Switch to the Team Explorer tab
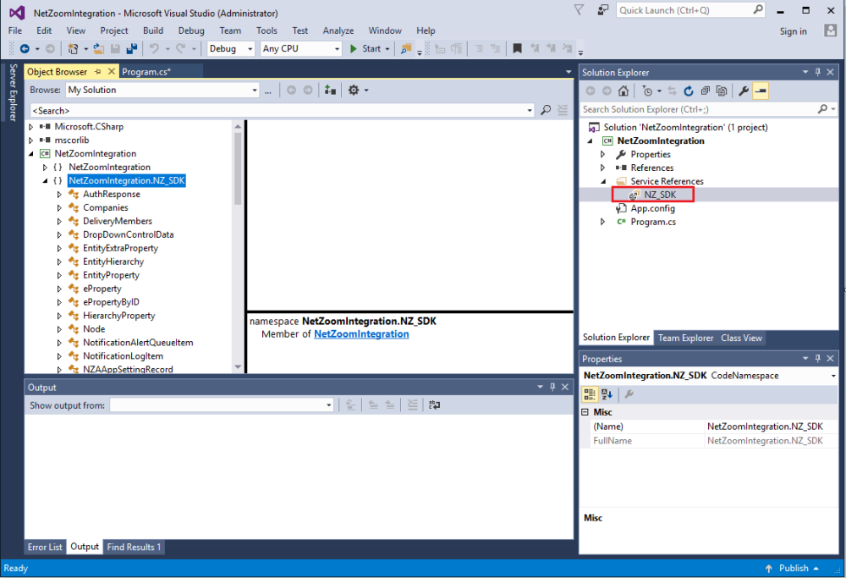 [x=685, y=338]
